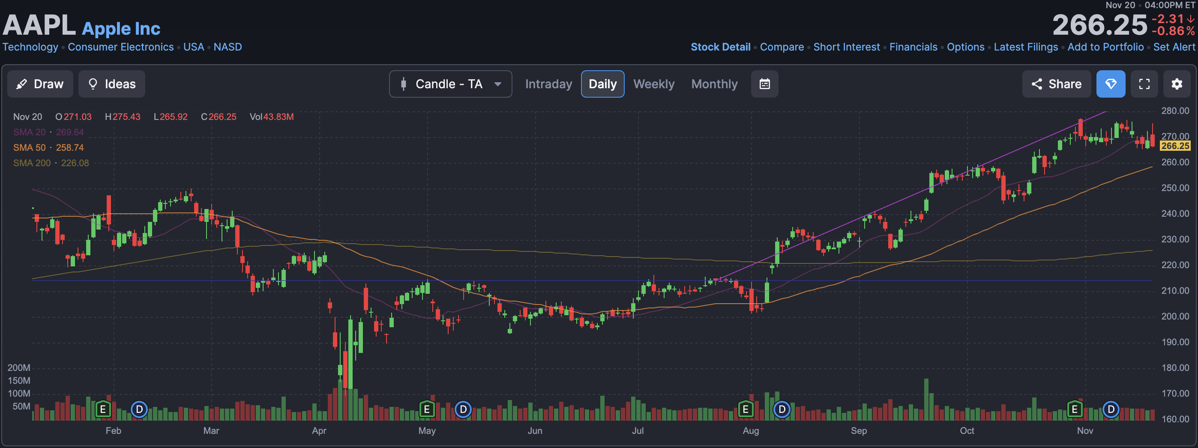Click the pencil icon in Draw button
1198x448 pixels.
click(21, 84)
